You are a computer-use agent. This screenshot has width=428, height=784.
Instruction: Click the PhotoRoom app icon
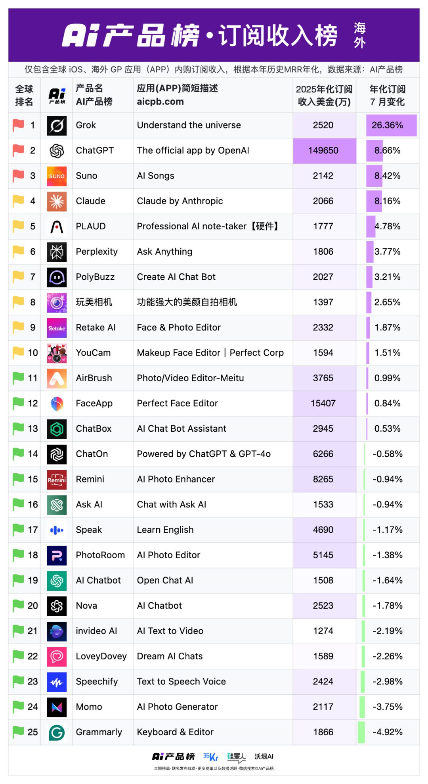(x=57, y=555)
